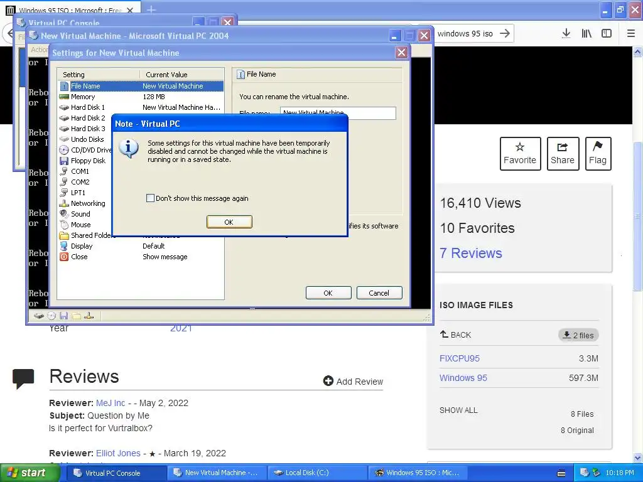The image size is (643, 482).
Task: Open the browser hamburger menu
Action: click(x=631, y=34)
